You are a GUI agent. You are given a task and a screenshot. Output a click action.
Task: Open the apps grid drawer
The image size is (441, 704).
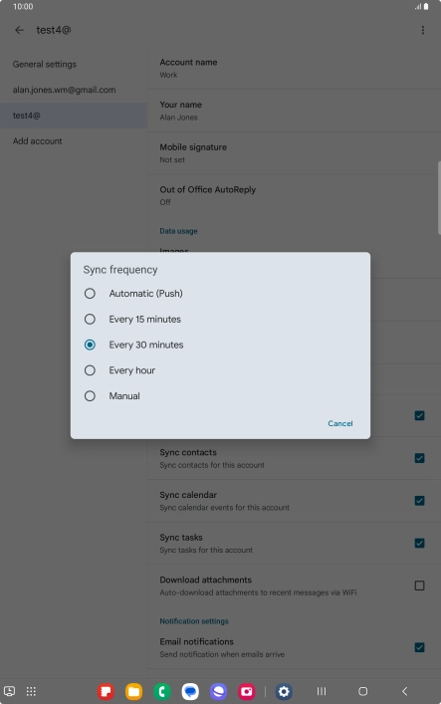pos(31,691)
